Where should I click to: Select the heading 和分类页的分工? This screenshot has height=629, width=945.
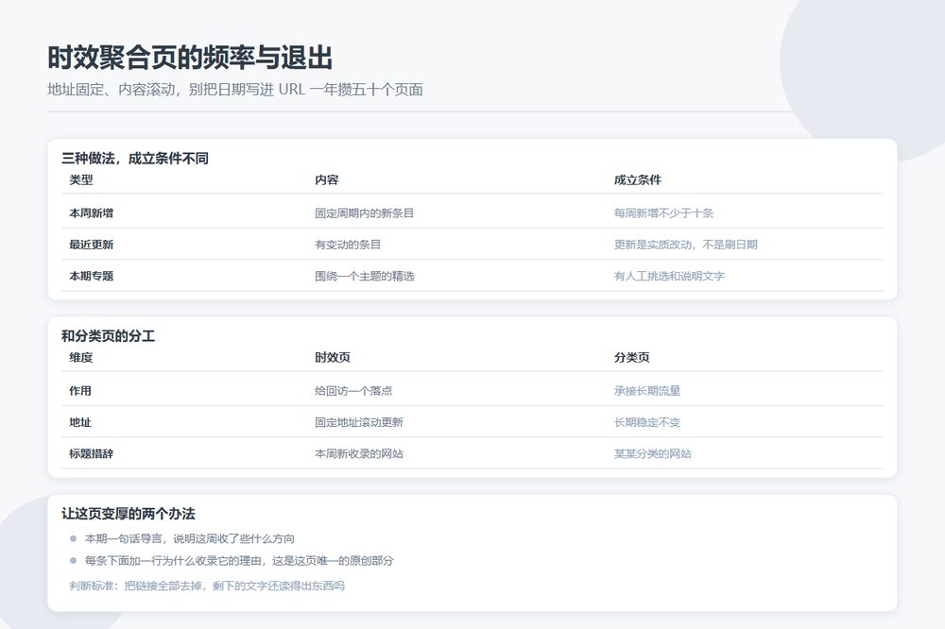tap(109, 336)
